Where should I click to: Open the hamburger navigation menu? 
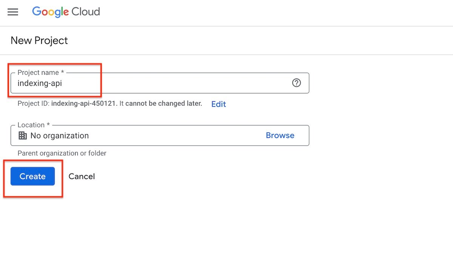click(x=13, y=12)
